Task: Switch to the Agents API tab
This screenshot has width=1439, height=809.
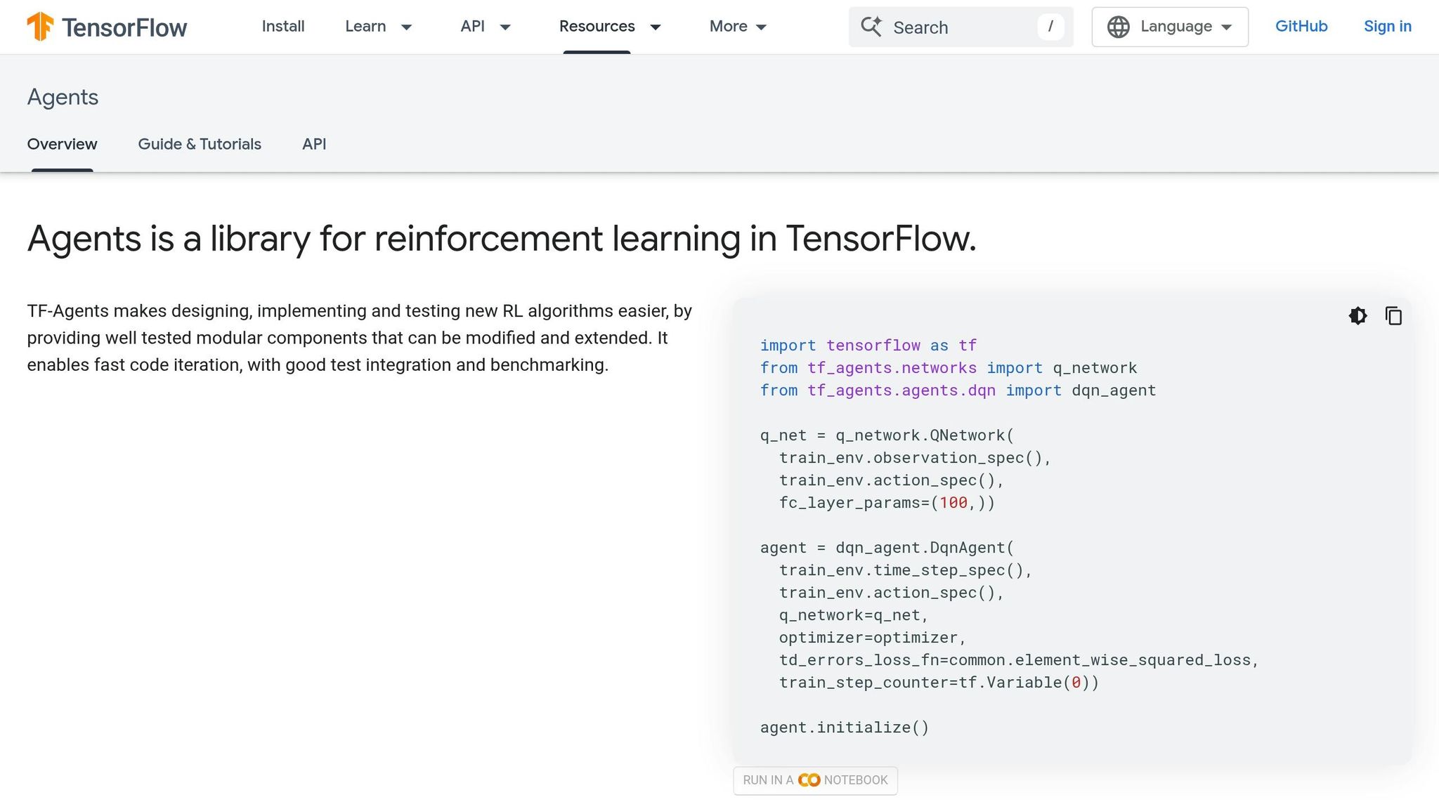Action: click(314, 144)
